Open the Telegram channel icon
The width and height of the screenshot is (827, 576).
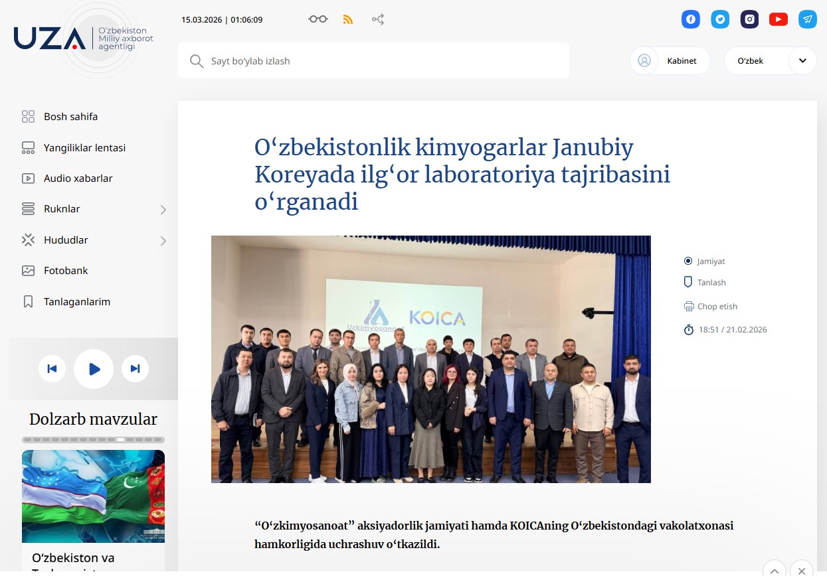click(x=808, y=19)
